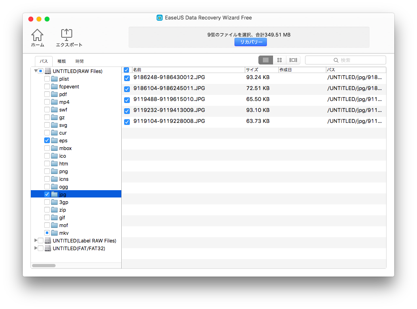This screenshot has width=417, height=309.
Task: Switch to the 時間 (Time) tab
Action: click(x=80, y=61)
